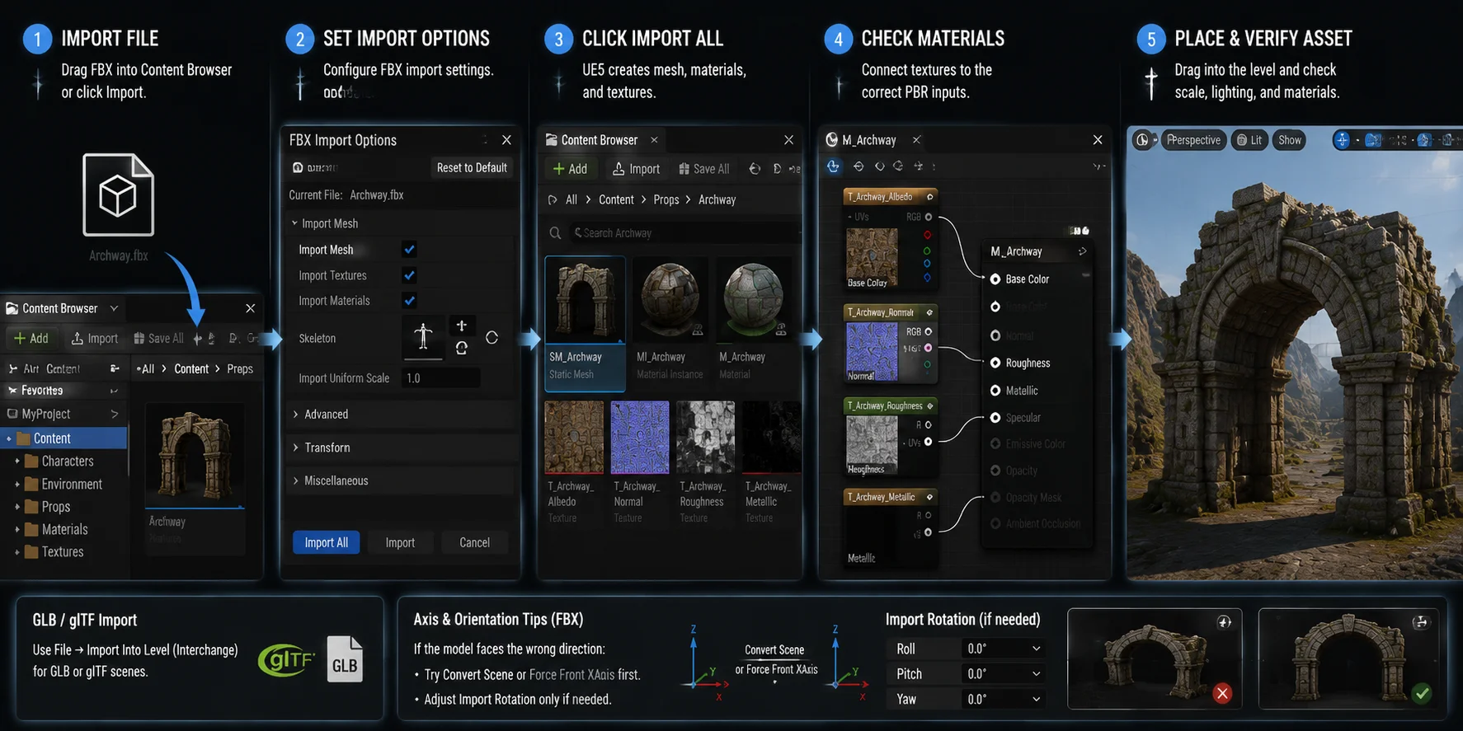Click Reset to Default in FBX options
Screen dimensions: 1463x731
[x=472, y=167]
